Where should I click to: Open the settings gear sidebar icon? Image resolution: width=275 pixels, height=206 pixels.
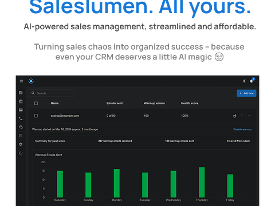21,144
